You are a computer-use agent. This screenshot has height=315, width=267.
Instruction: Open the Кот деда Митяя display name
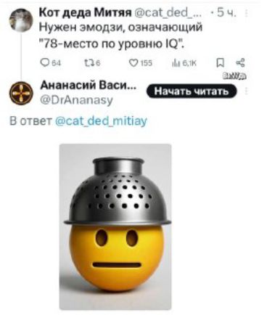coord(85,12)
